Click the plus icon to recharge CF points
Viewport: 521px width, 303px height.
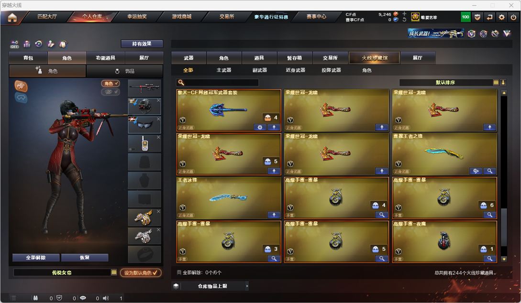(x=404, y=14)
